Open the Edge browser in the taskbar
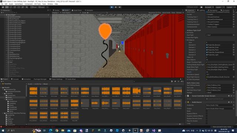Image resolution: width=237 pixels, height=133 pixels. 51,130
